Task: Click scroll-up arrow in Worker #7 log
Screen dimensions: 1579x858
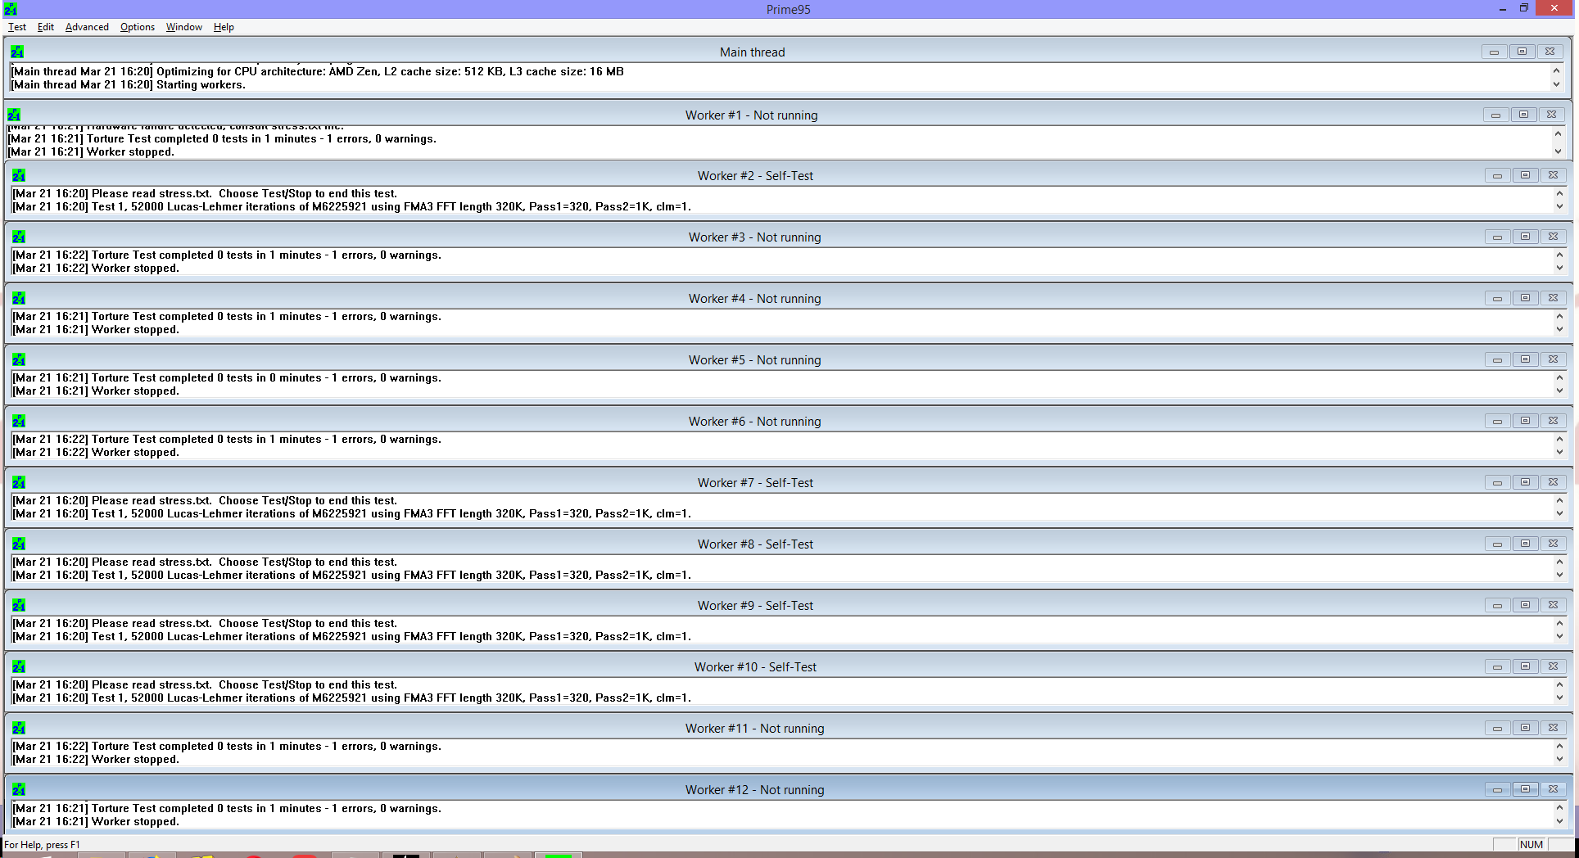Action: point(1559,500)
